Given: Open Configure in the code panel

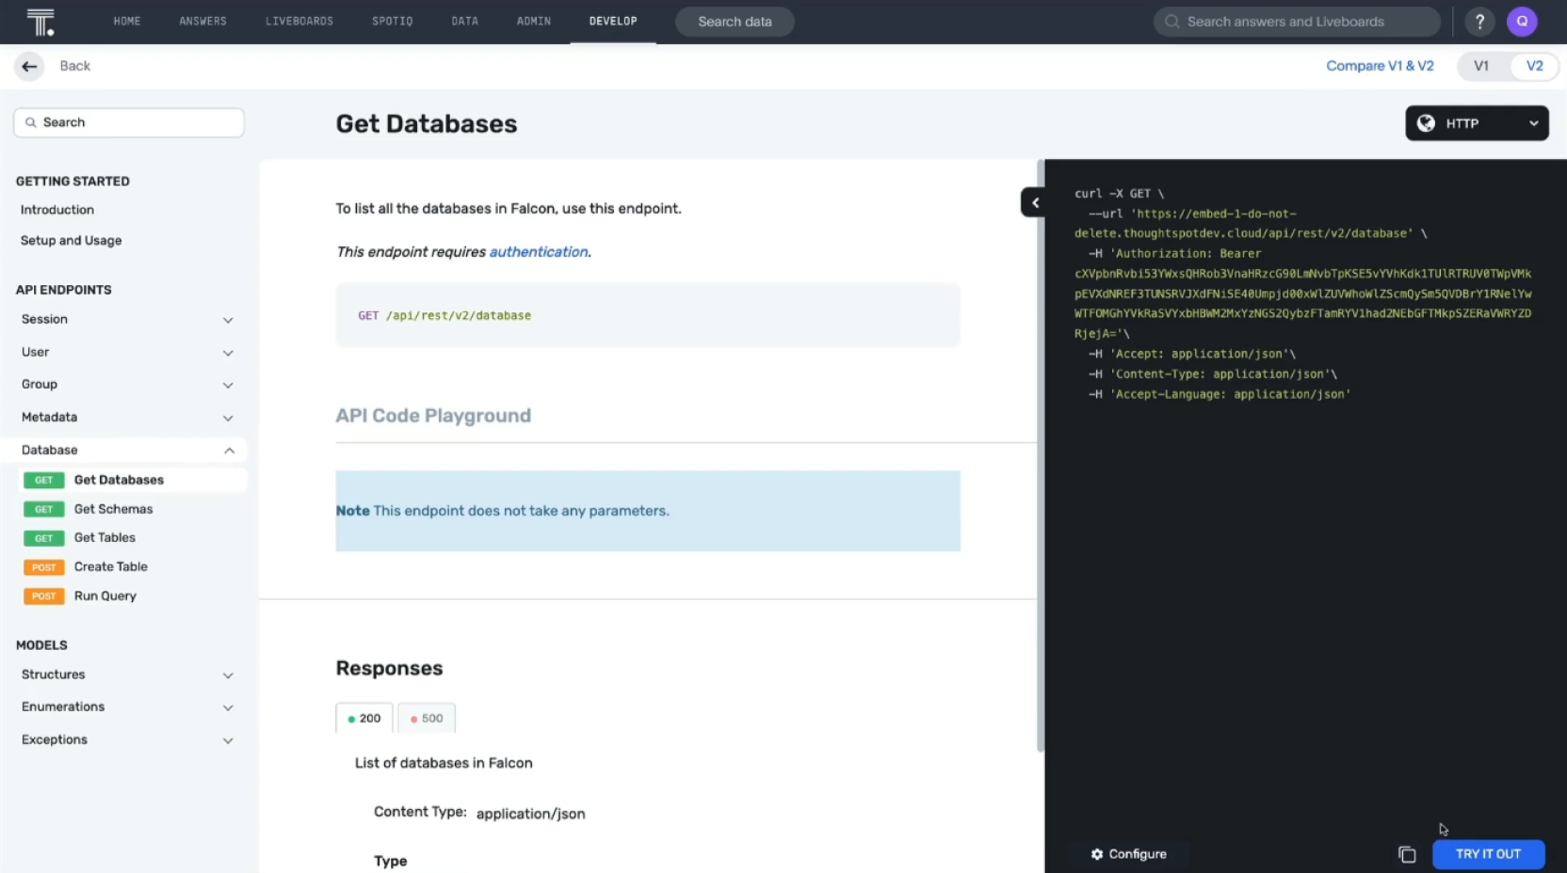Looking at the screenshot, I should (x=1128, y=854).
